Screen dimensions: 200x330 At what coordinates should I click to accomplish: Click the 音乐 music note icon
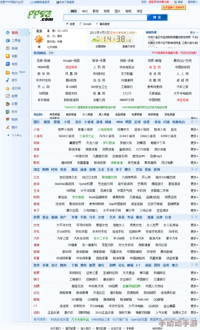click(8, 80)
